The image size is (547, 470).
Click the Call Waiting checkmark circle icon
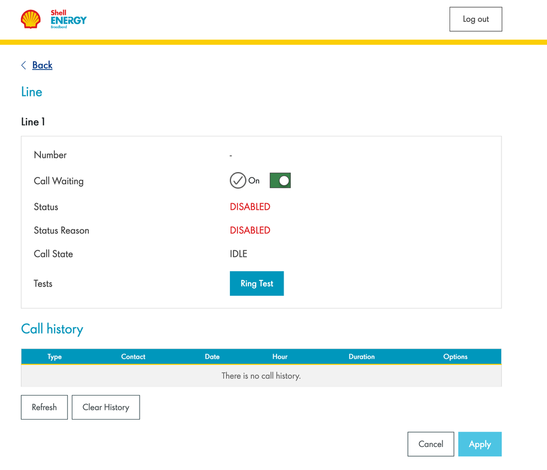click(x=238, y=180)
